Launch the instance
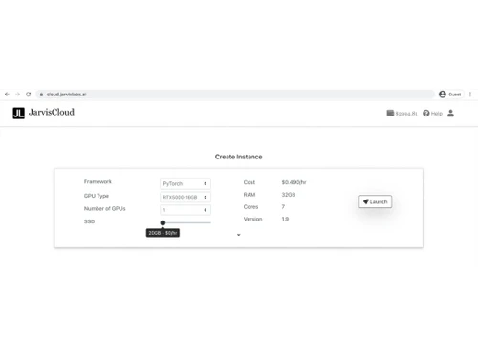Viewport: 478px width, 358px height. [375, 201]
